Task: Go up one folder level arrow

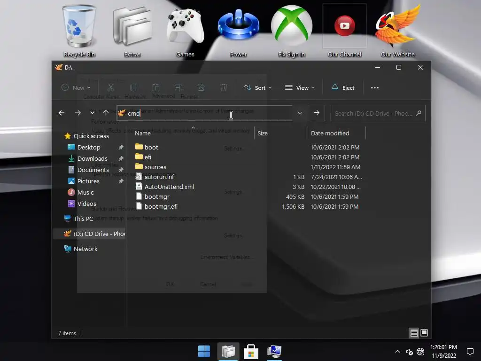Action: tap(106, 113)
